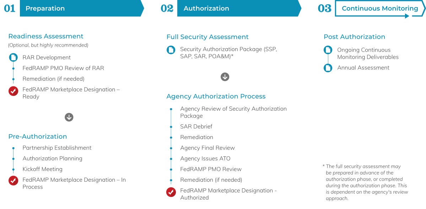Click the 03 step number

point(325,9)
